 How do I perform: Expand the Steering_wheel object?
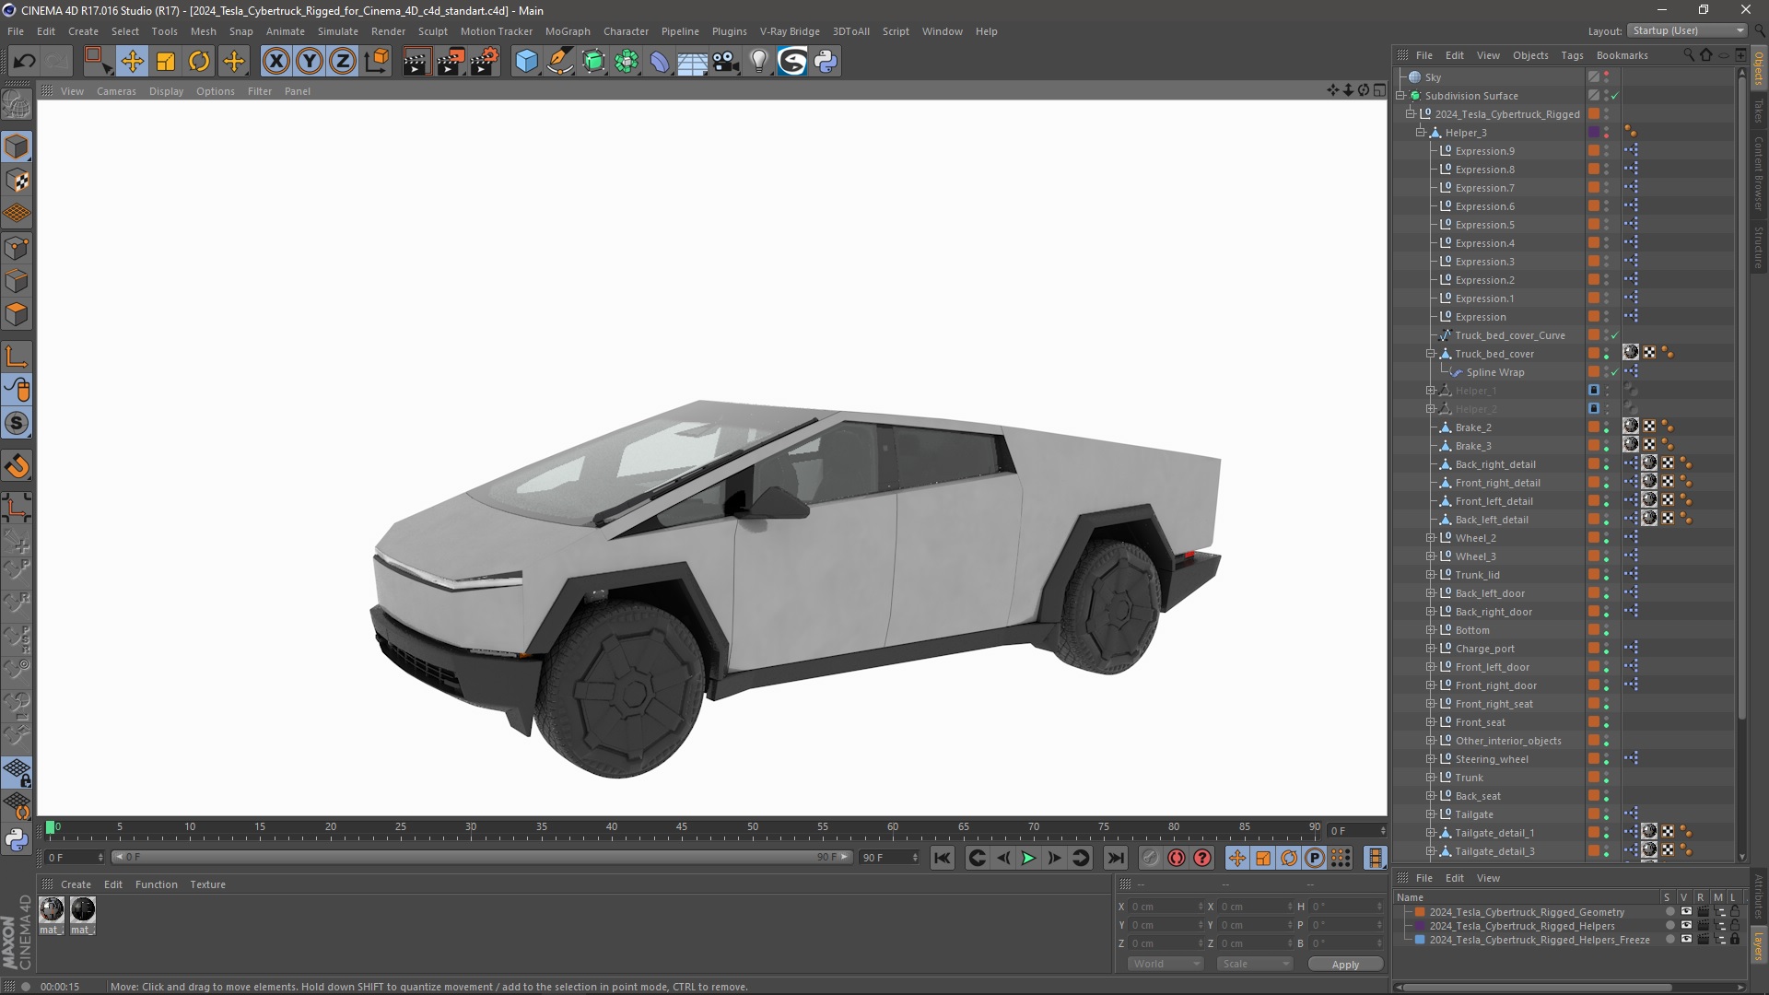point(1431,759)
